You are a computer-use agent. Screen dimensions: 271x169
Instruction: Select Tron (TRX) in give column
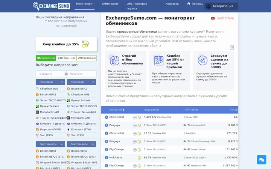tap(46, 135)
